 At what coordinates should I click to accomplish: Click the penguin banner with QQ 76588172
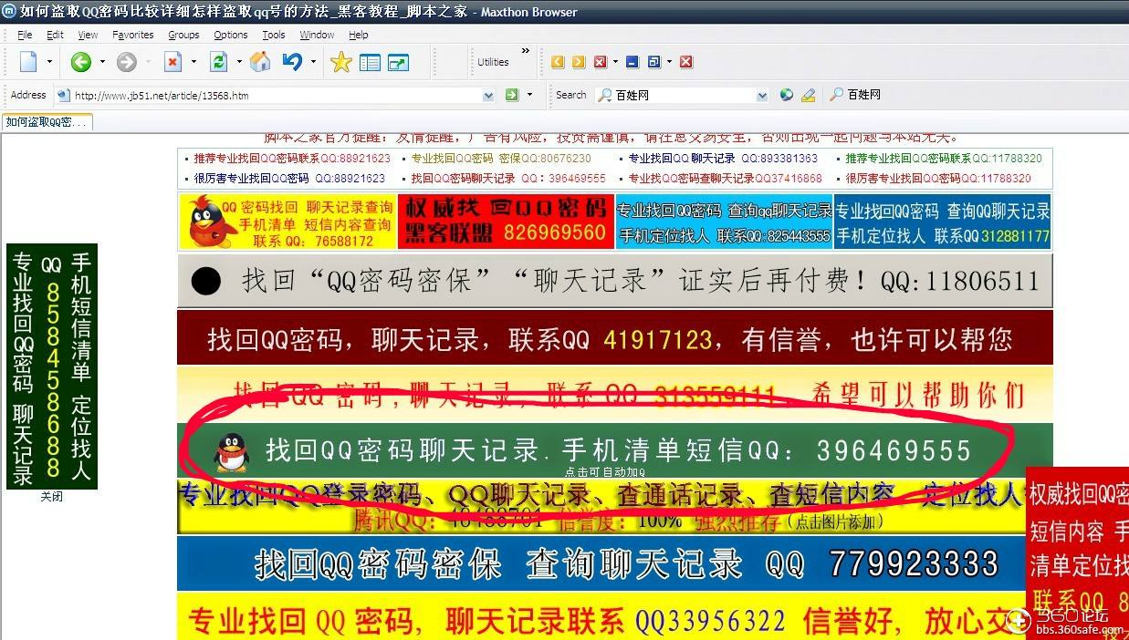[288, 222]
